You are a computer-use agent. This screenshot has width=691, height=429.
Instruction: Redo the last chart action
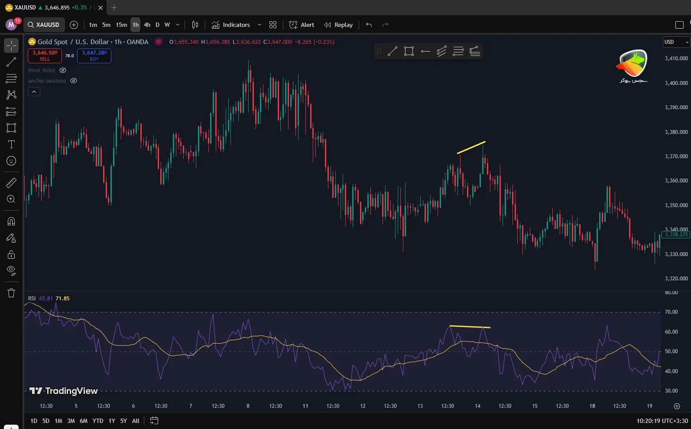[x=385, y=25]
